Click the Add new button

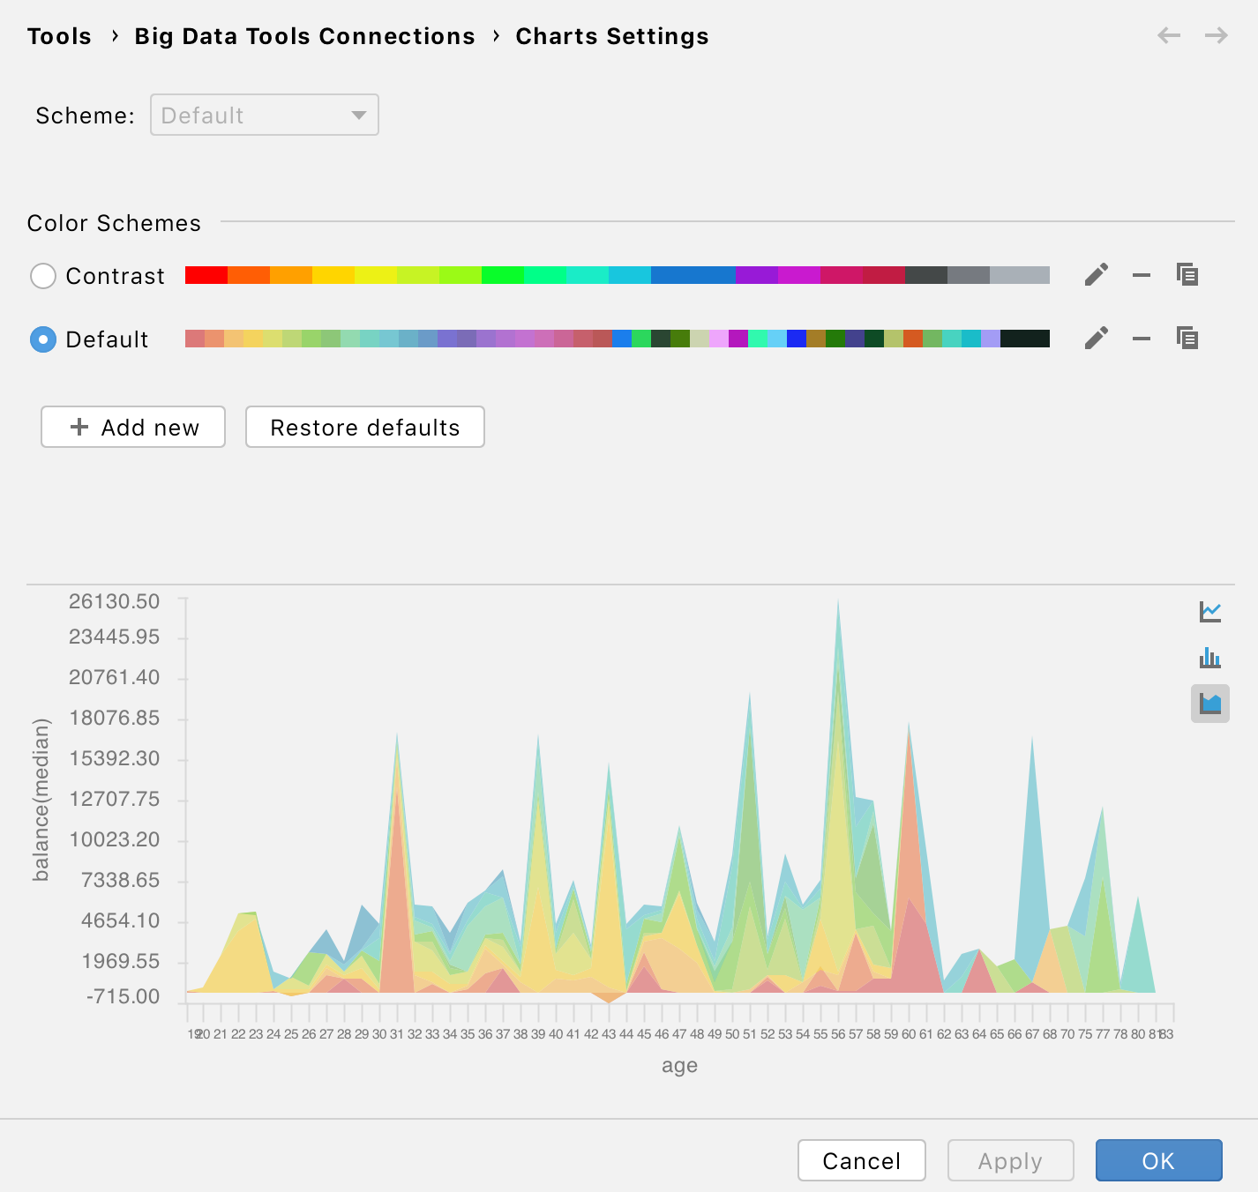tap(133, 427)
